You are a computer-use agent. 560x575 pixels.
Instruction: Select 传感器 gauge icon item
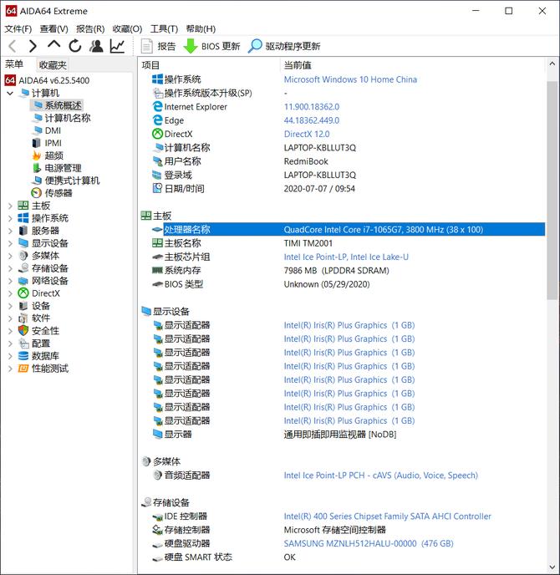tap(36, 193)
